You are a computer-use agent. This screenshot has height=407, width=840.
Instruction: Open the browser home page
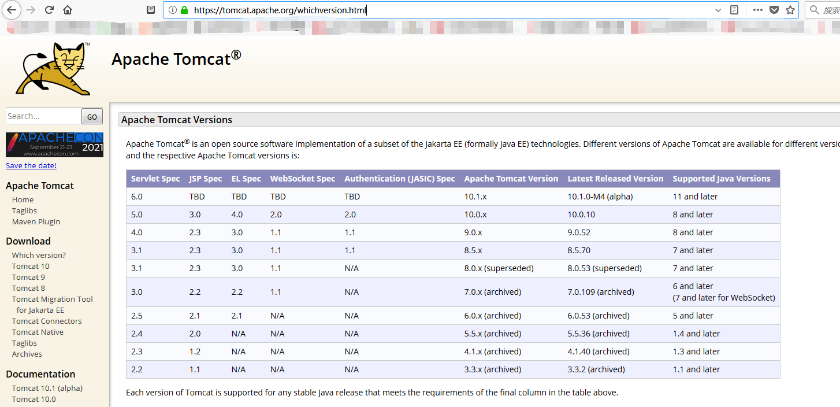(x=68, y=10)
